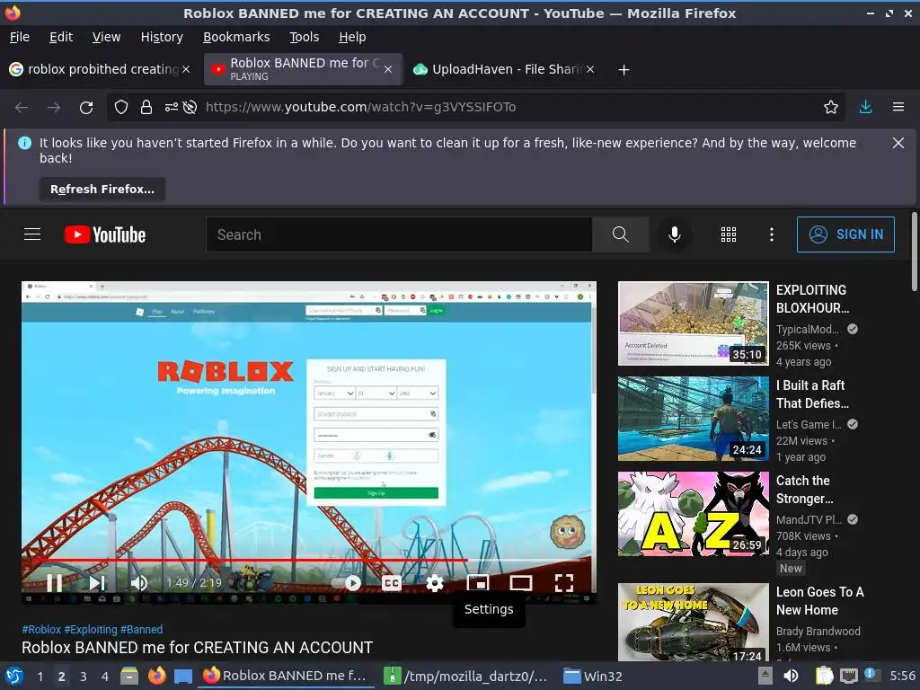
Task: Open the YouTube apps grid
Action: (728, 234)
